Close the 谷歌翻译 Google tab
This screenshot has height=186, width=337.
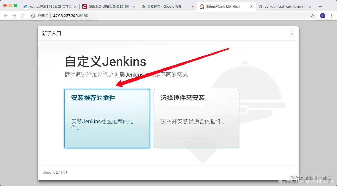pyautogui.click(x=192, y=7)
